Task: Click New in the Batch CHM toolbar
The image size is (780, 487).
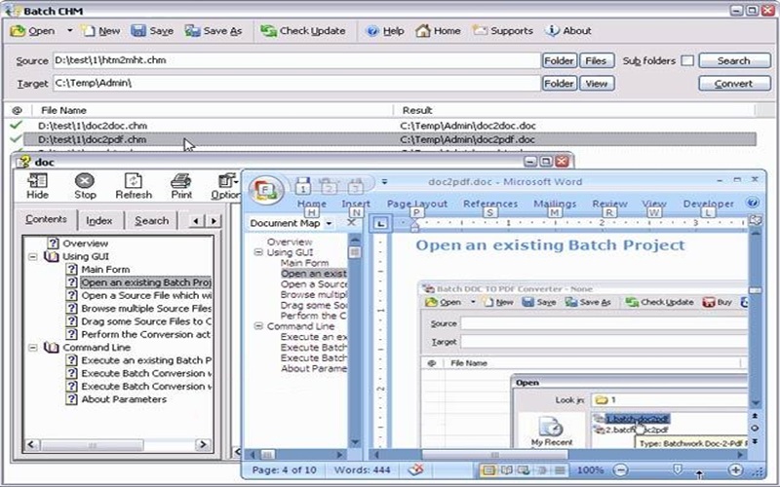Action: [101, 31]
